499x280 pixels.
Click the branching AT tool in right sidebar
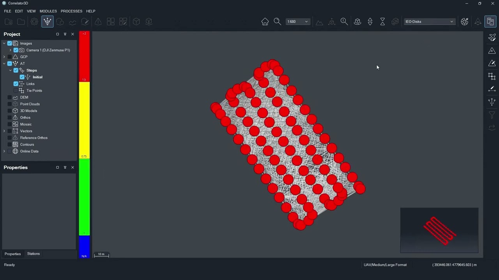[492, 102]
